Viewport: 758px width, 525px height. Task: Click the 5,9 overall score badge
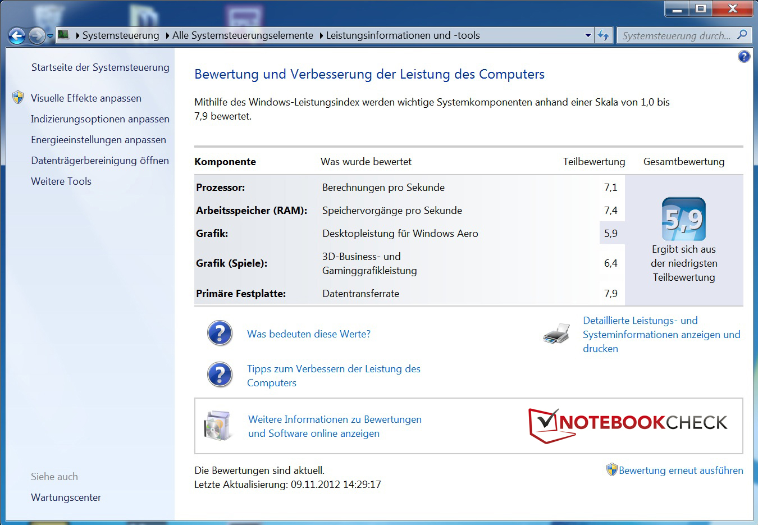(683, 219)
